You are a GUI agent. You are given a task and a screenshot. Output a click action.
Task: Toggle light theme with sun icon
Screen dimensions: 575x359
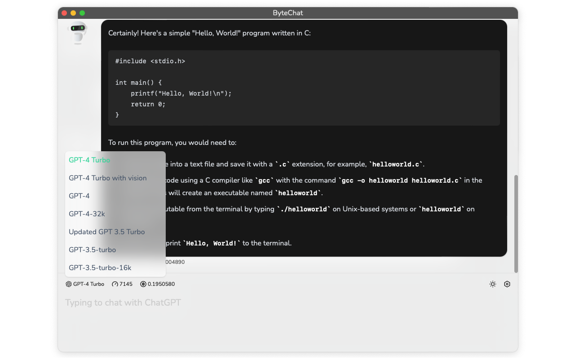(493, 284)
